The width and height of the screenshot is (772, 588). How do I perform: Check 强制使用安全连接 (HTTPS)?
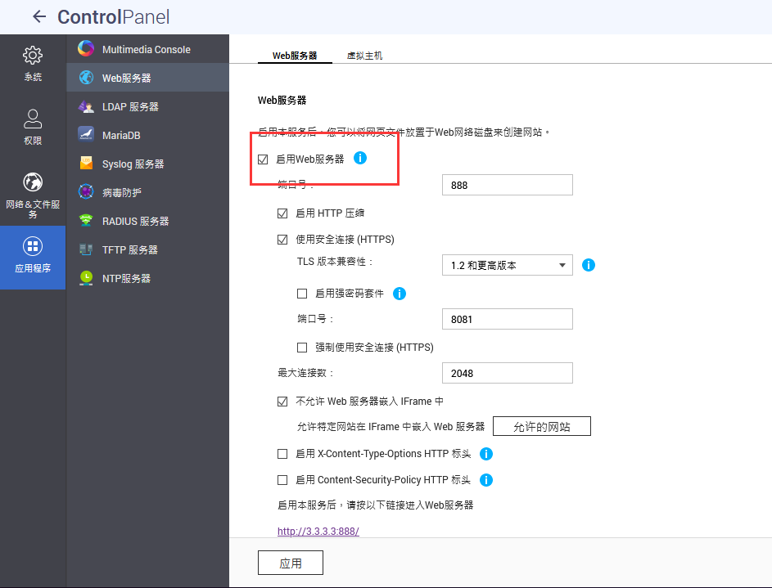click(x=304, y=347)
